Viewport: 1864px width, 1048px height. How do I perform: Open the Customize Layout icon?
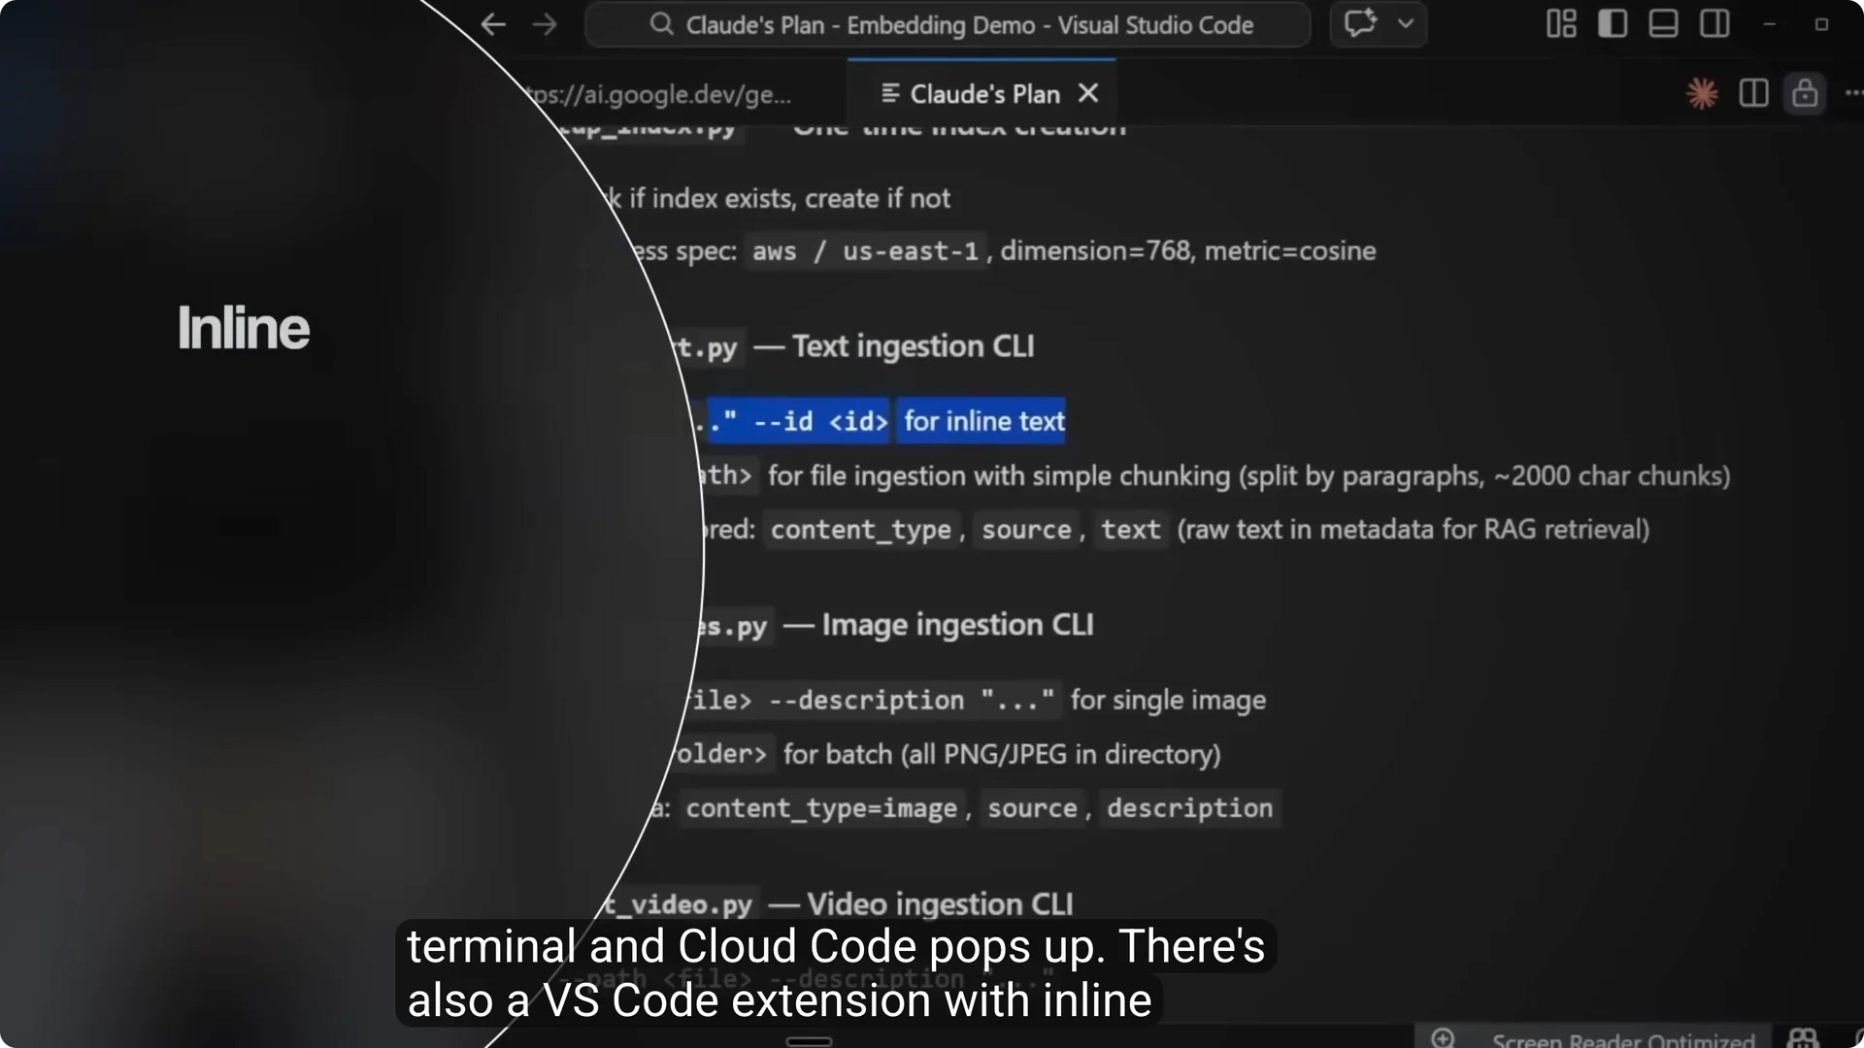coord(1561,24)
